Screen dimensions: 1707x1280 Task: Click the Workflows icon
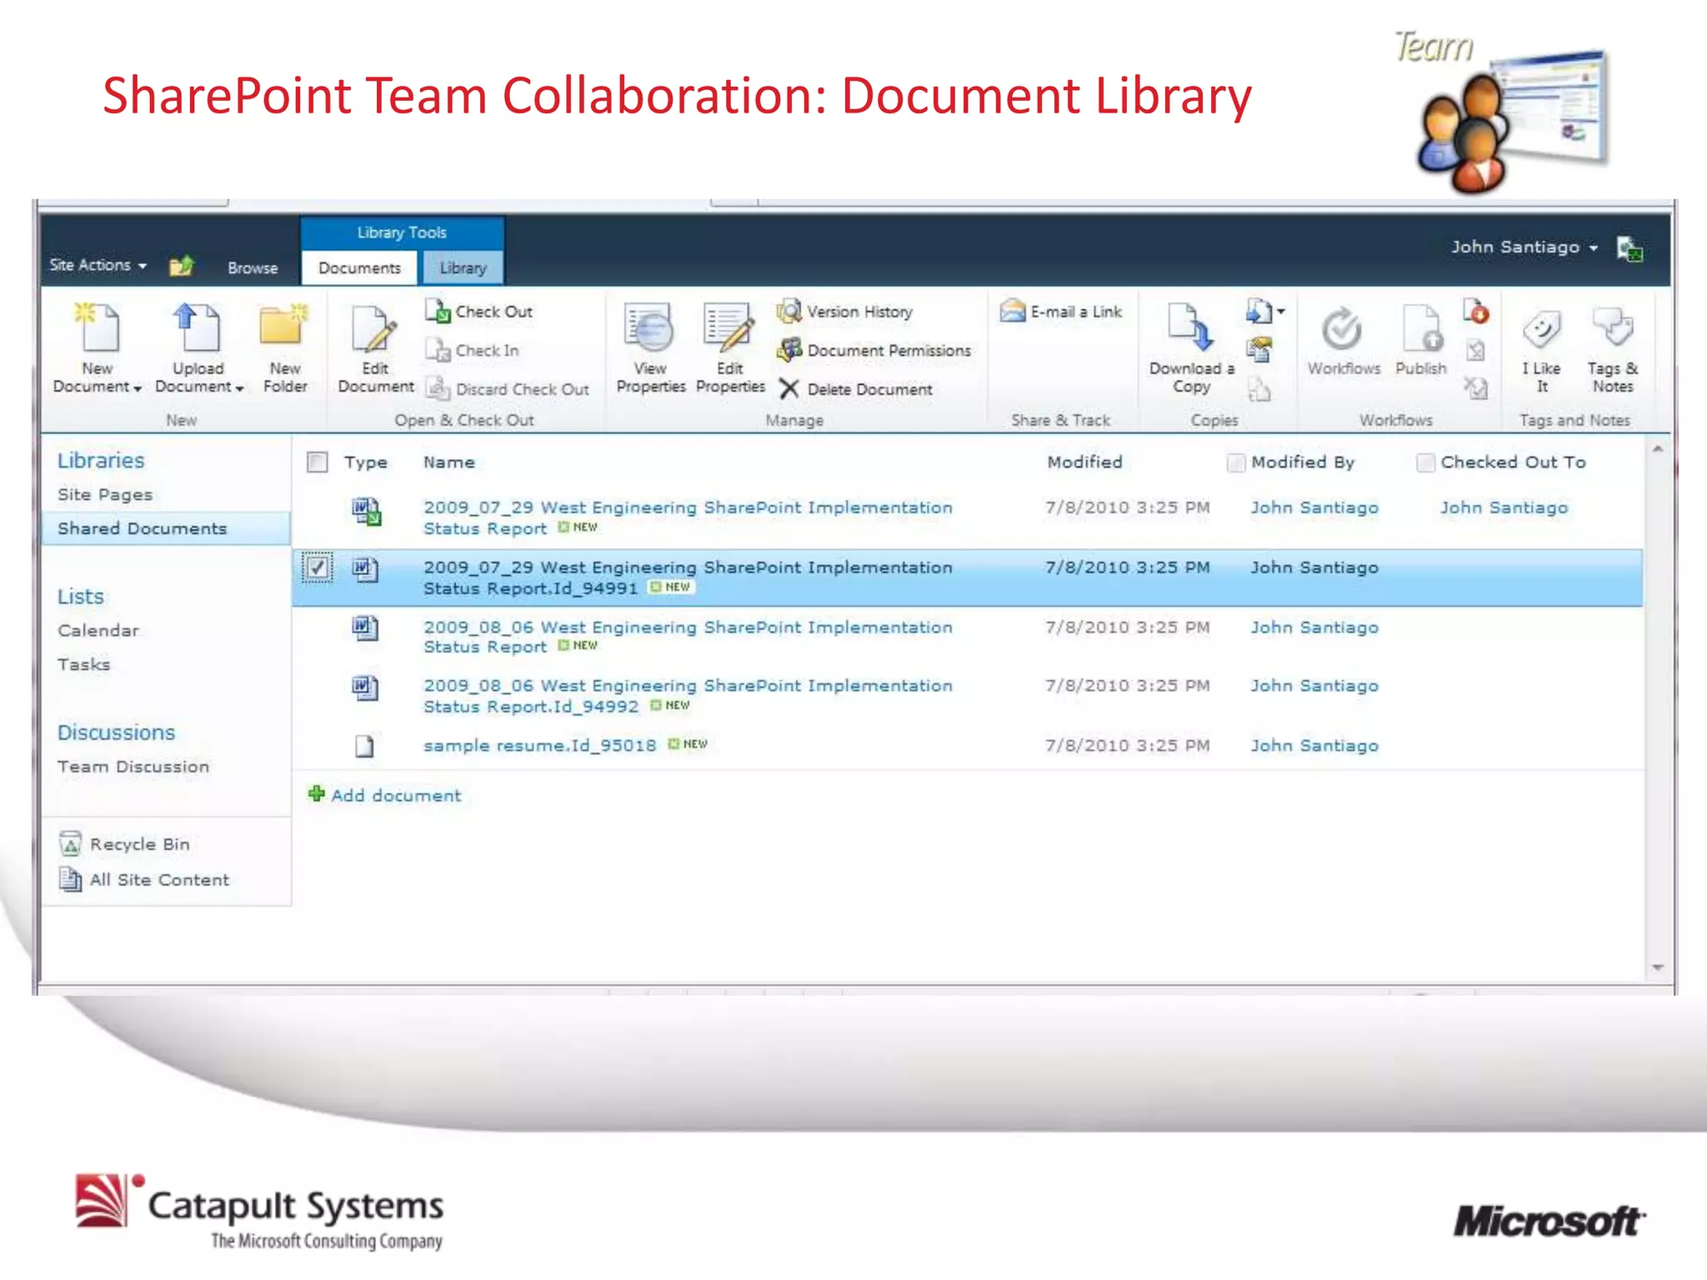point(1343,330)
